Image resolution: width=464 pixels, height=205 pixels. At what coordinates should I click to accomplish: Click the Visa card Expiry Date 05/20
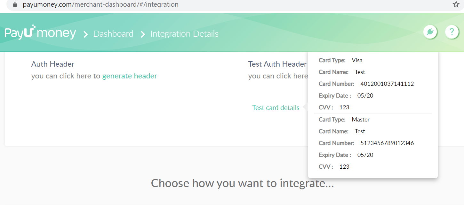(x=365, y=96)
